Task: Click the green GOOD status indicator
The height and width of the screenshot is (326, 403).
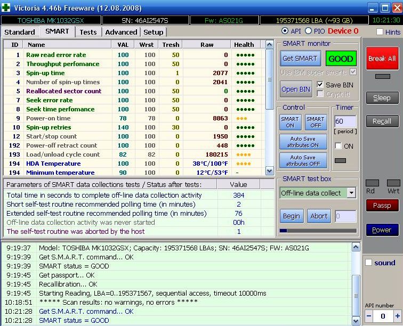Action: pos(341,59)
